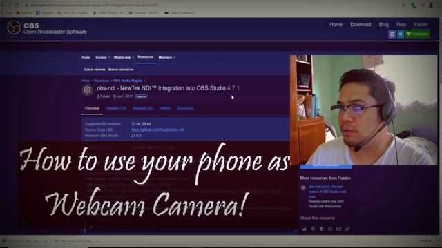Share resource on WhatsApp

tap(330, 229)
